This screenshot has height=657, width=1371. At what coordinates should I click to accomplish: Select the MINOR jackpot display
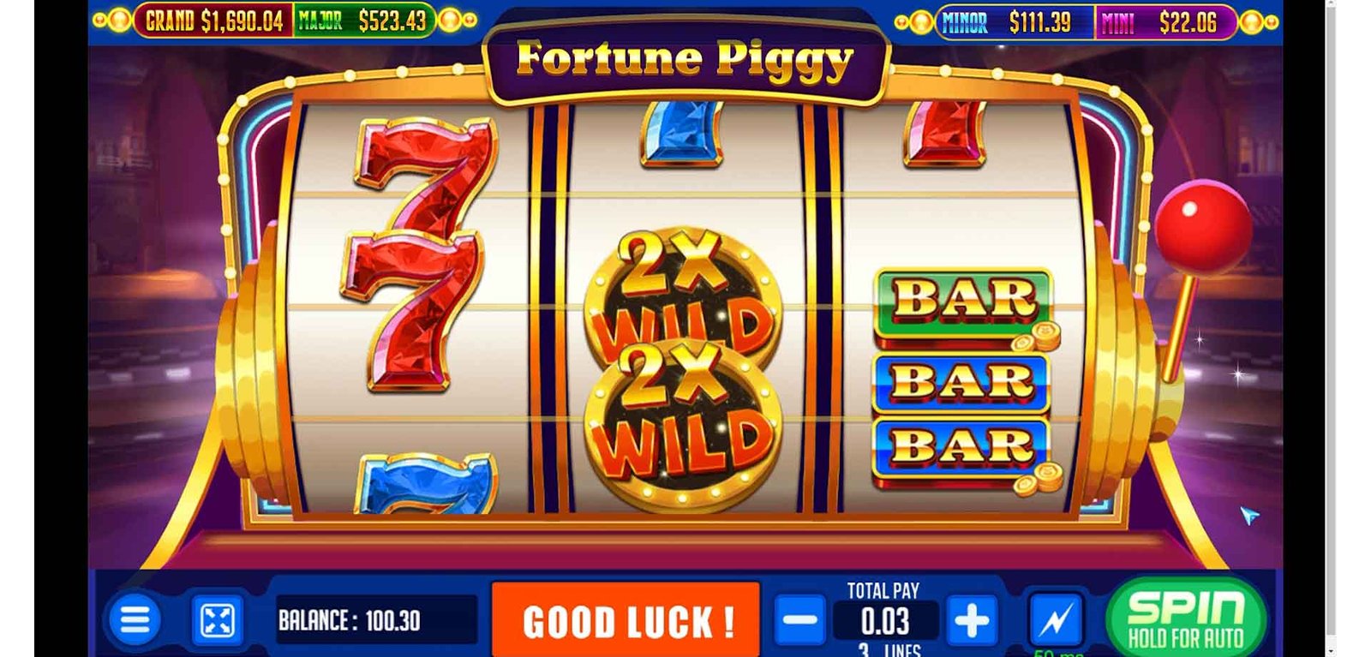coord(1015,22)
